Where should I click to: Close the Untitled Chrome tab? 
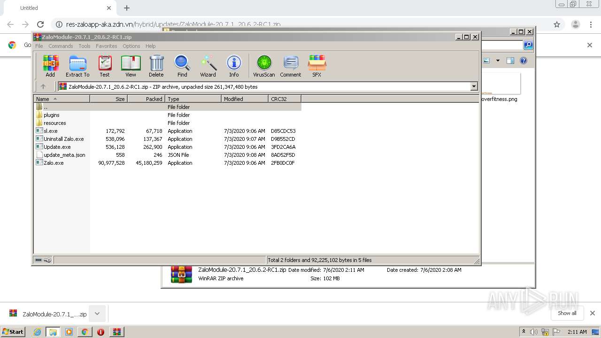[x=109, y=8]
